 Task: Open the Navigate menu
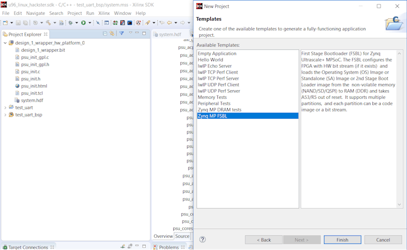pos(36,13)
